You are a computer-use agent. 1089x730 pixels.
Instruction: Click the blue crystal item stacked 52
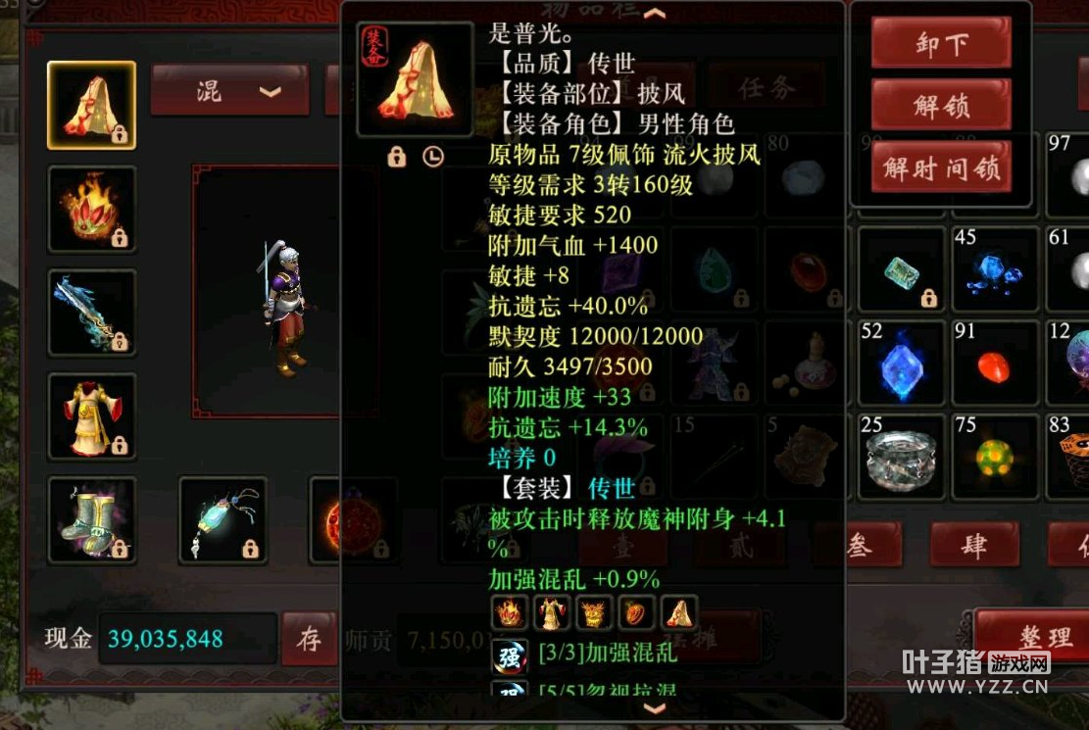(x=901, y=364)
